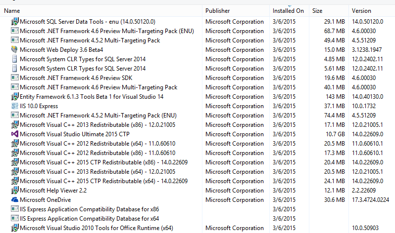Click the Microsoft Web Deploy 3.6 Beta4 icon

(x=15, y=49)
